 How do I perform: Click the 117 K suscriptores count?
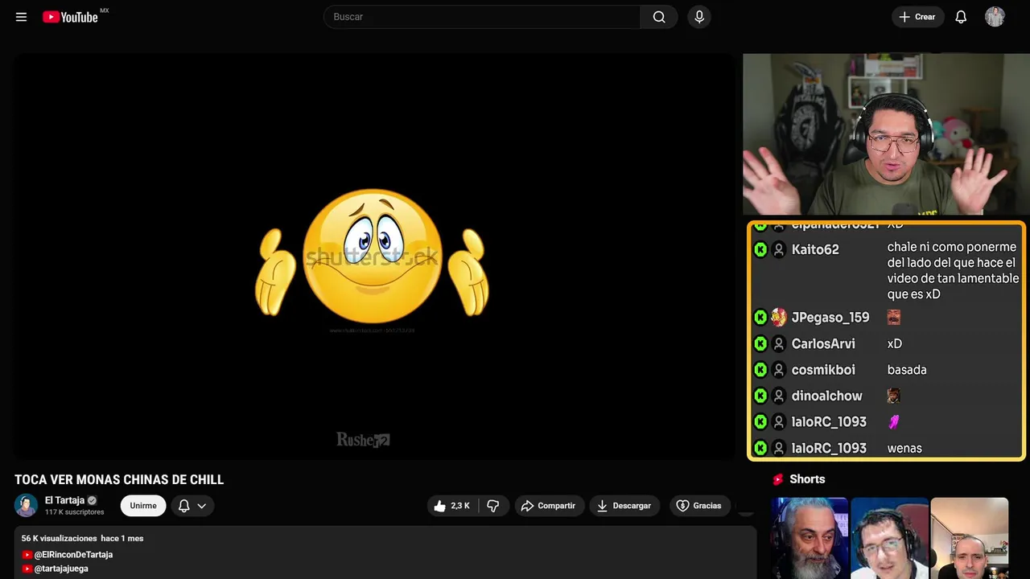75,512
